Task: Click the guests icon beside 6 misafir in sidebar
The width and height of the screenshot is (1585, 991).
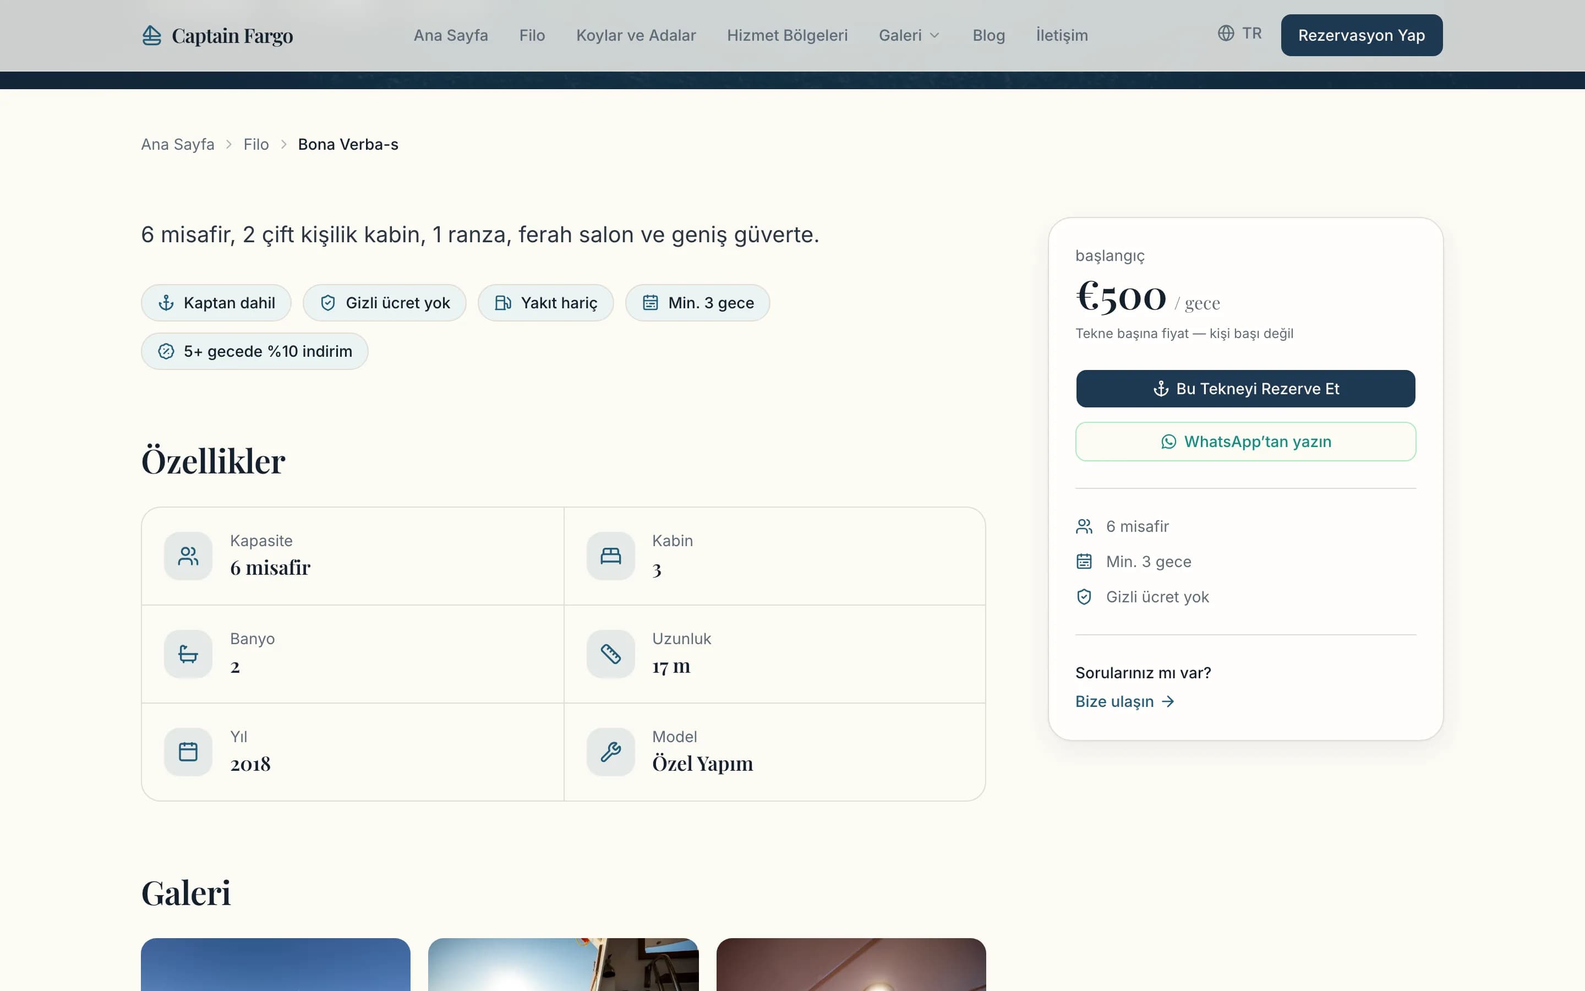Action: coord(1084,526)
